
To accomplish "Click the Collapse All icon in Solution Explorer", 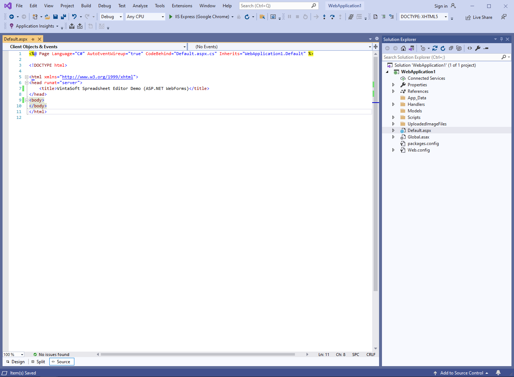I will [451, 48].
